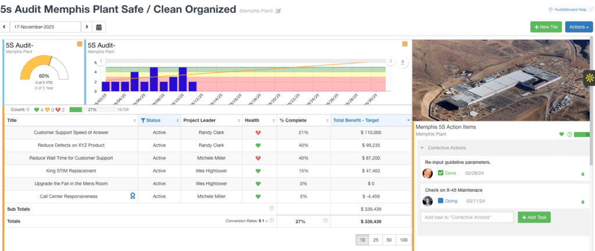Click the broken heart health icon for Customer Support Speed
This screenshot has width=595, height=251.
pos(257,132)
